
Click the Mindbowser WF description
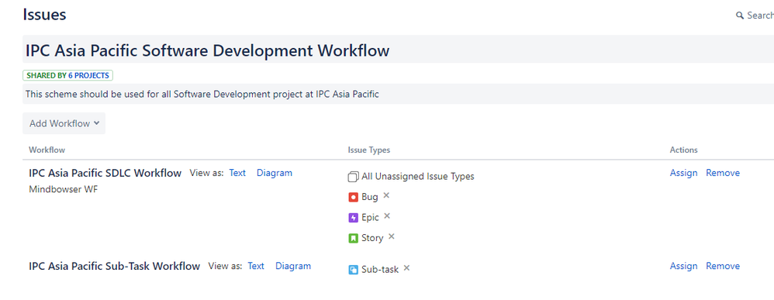63,189
